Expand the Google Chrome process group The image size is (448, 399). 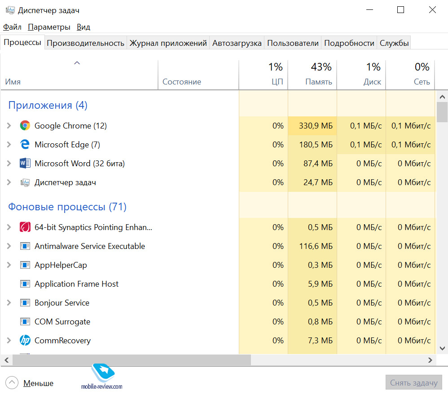coord(9,125)
